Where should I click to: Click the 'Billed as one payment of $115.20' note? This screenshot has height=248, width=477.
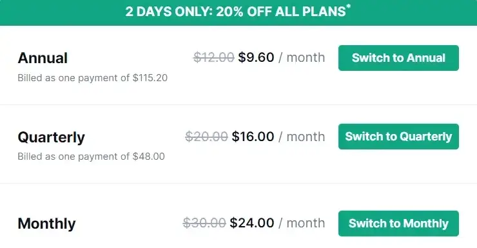tap(92, 78)
